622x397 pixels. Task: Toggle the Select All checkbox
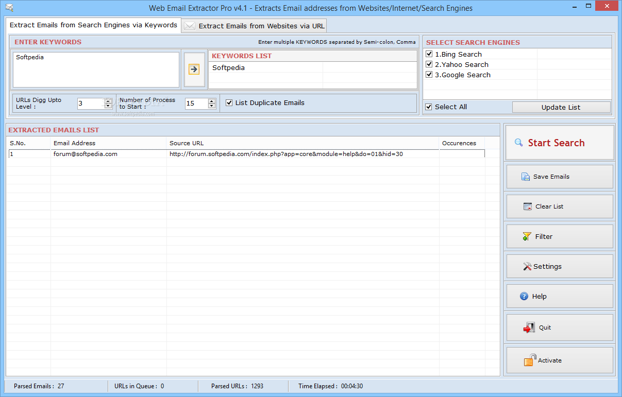pos(429,107)
